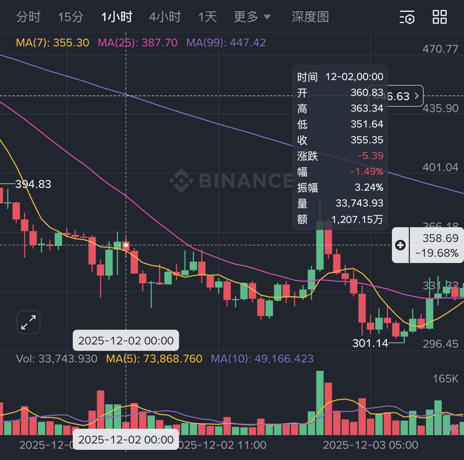Tap the MA(7) indicator label
The image size is (464, 460).
tap(53, 42)
